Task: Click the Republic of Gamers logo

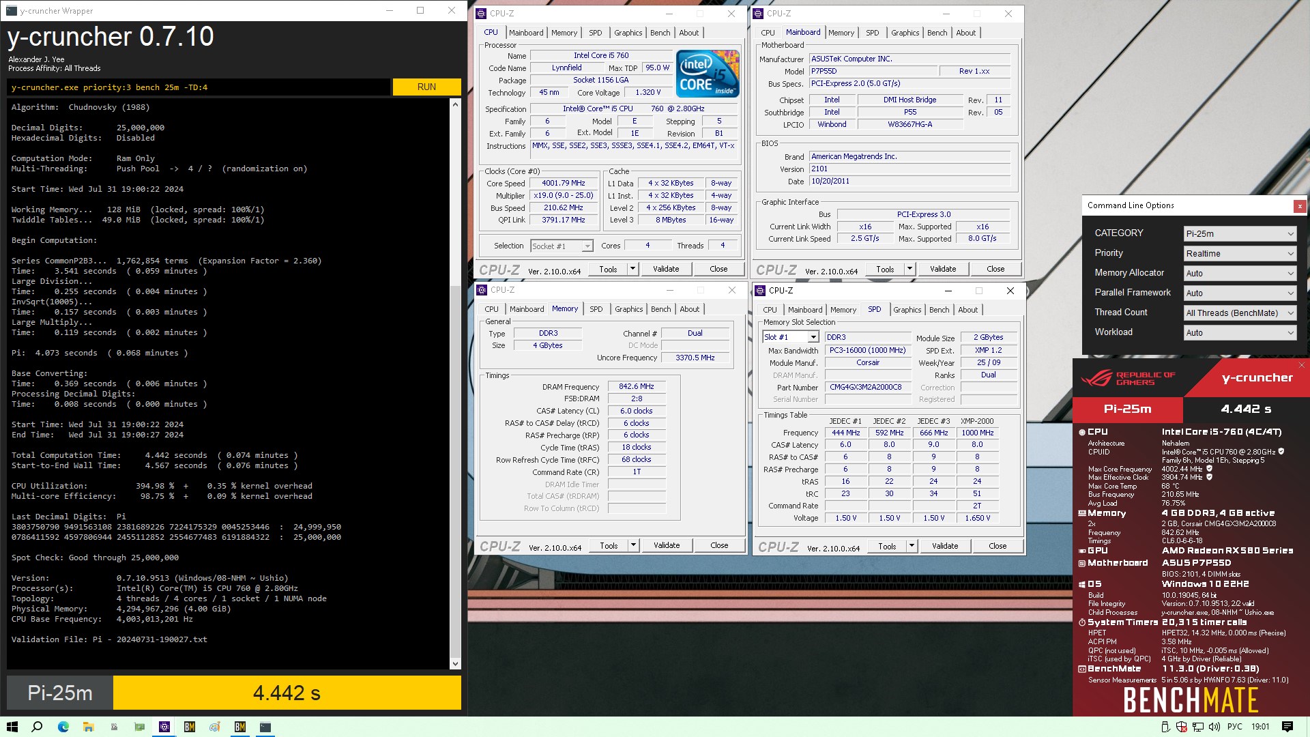Action: tap(1127, 378)
